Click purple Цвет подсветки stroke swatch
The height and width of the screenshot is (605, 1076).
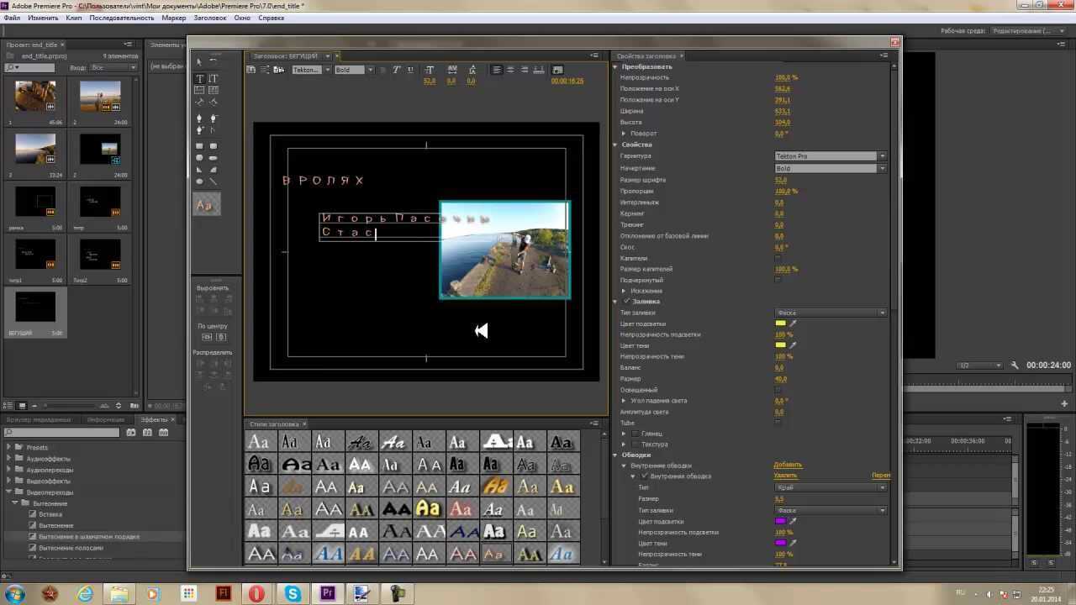(780, 521)
